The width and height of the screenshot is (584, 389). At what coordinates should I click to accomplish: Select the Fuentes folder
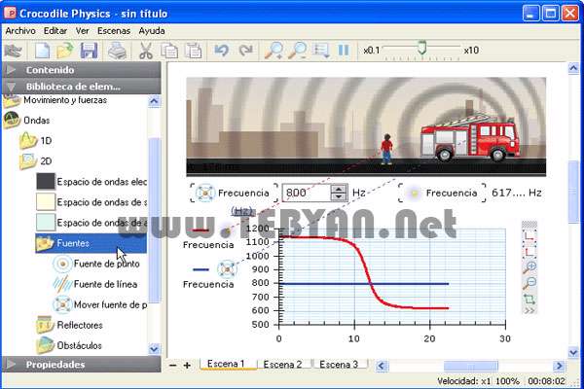coord(91,243)
